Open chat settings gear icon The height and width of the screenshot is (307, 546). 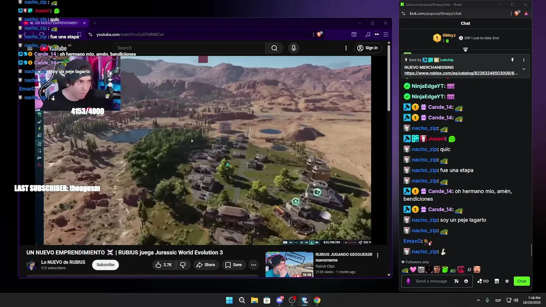pyautogui.click(x=507, y=281)
